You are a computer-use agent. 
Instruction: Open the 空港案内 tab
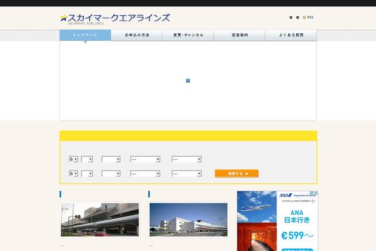coord(239,35)
